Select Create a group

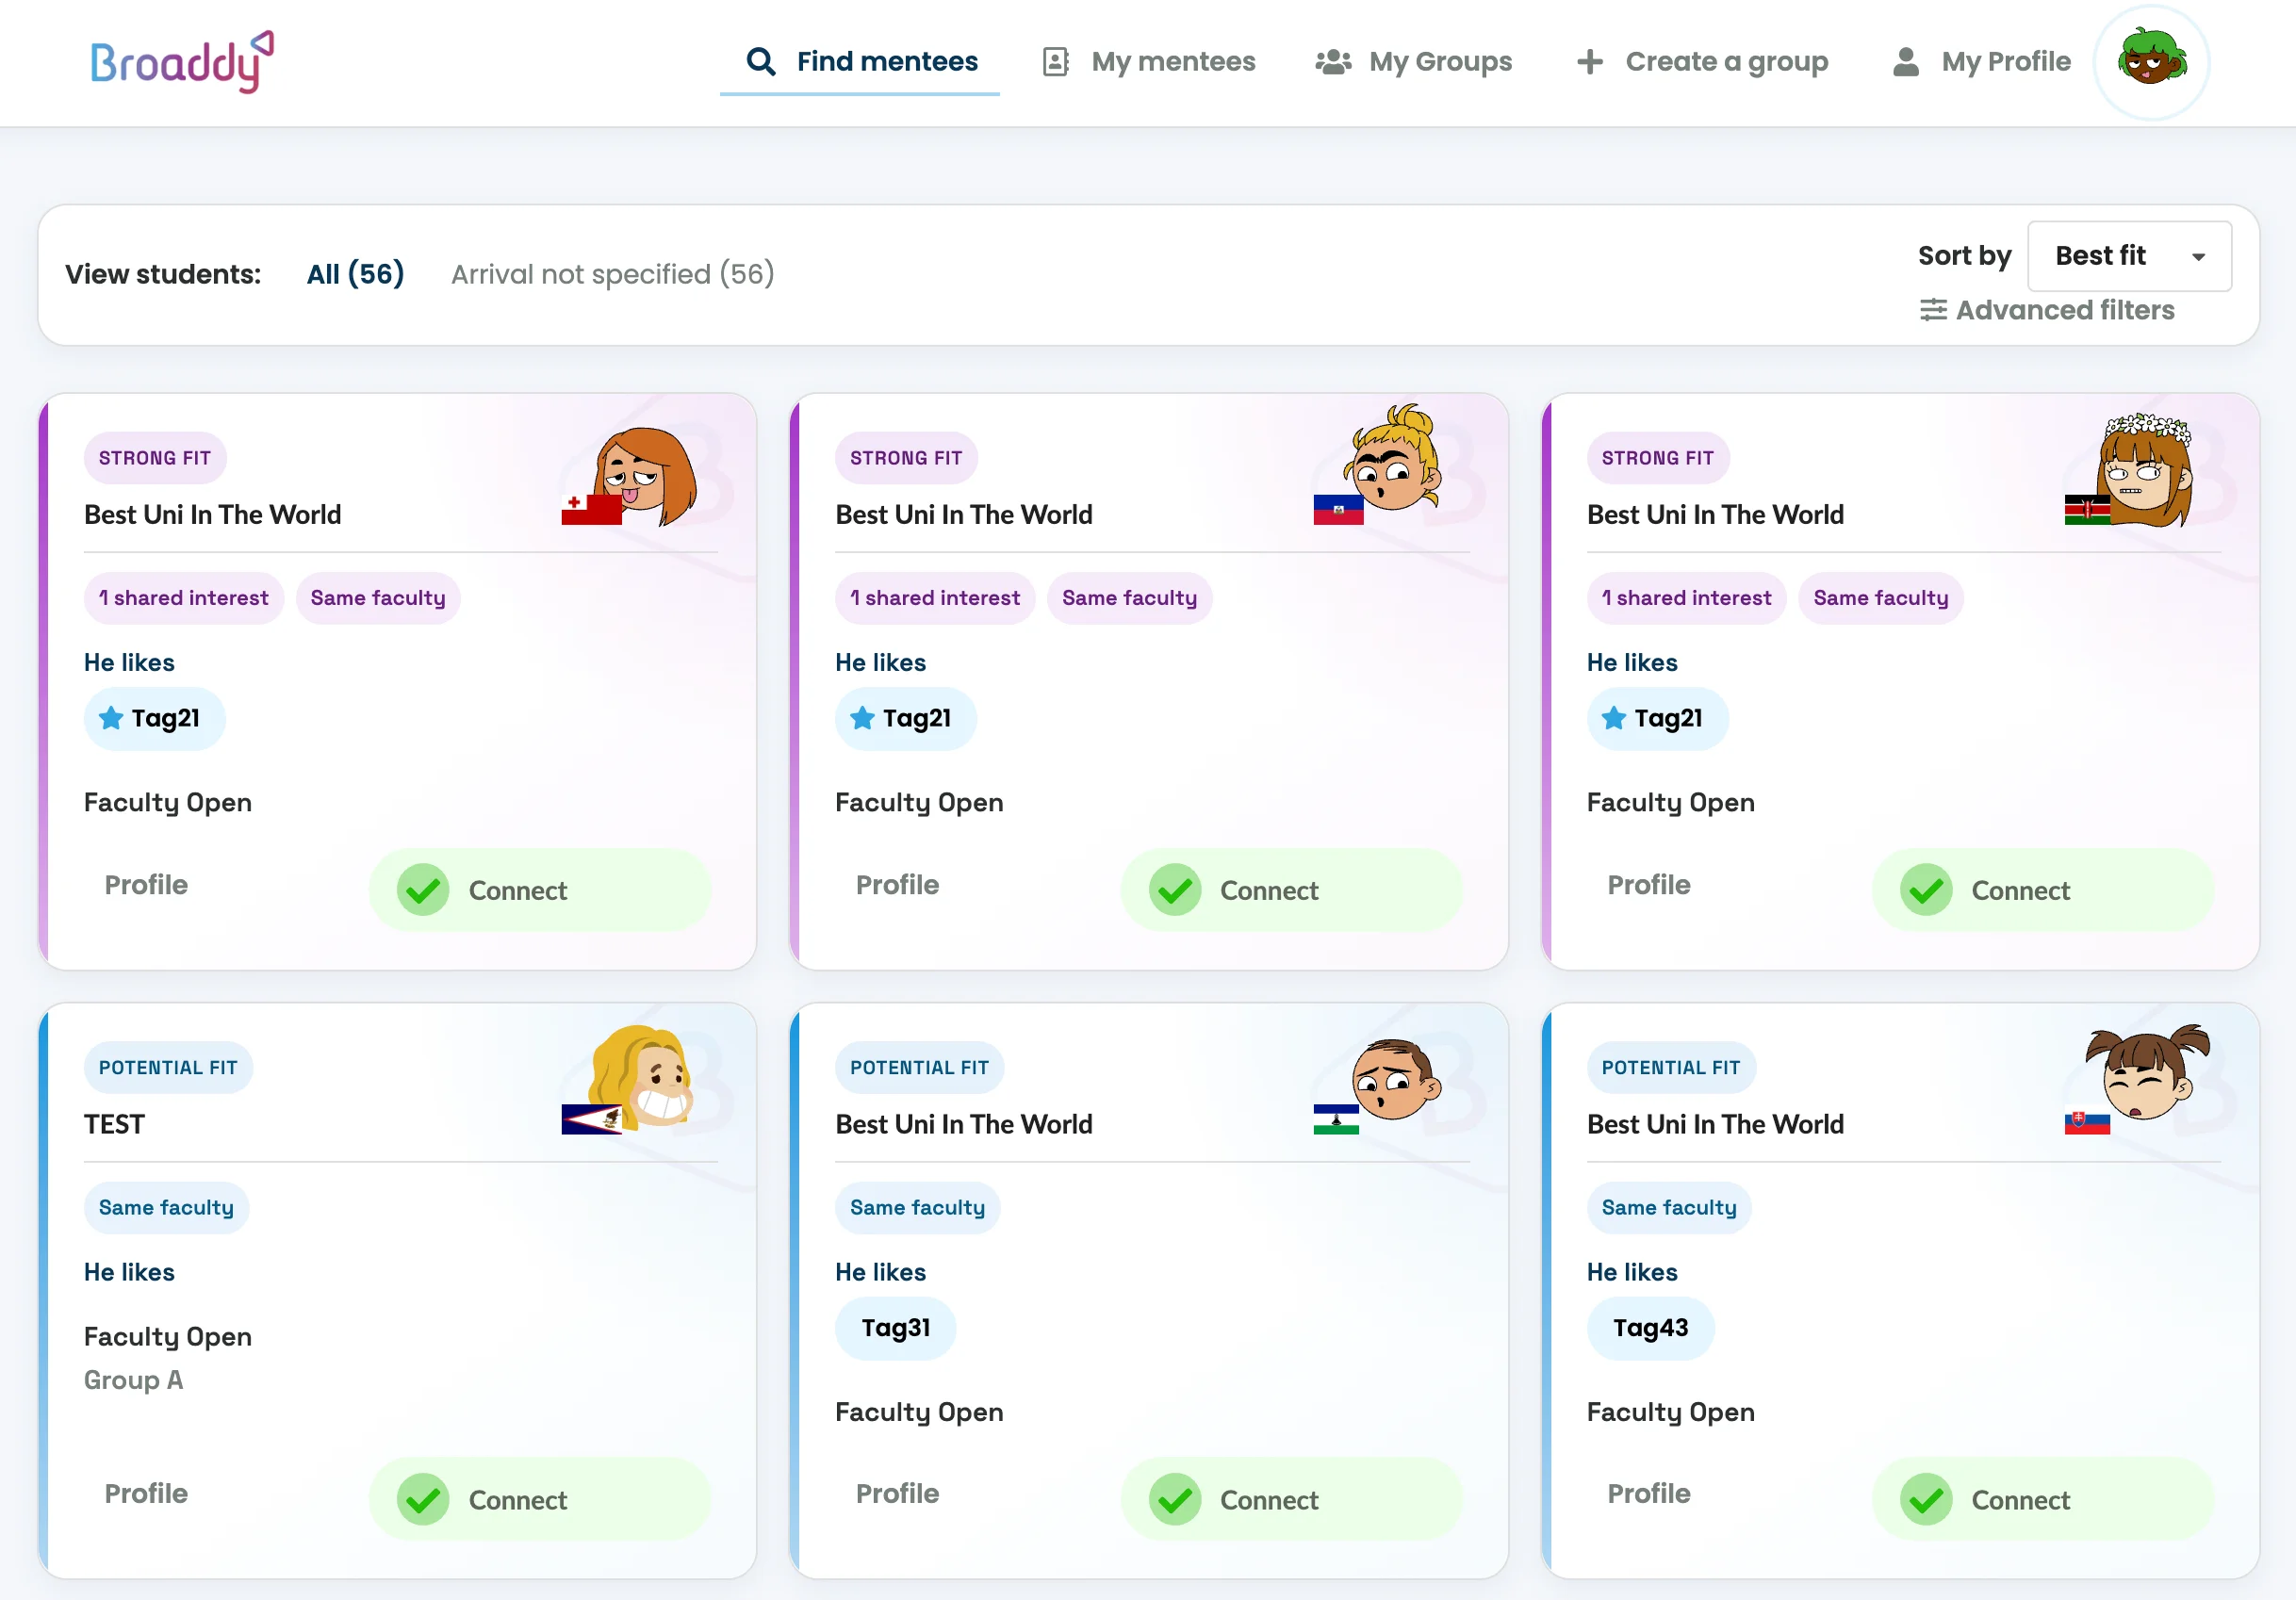[x=1702, y=62]
